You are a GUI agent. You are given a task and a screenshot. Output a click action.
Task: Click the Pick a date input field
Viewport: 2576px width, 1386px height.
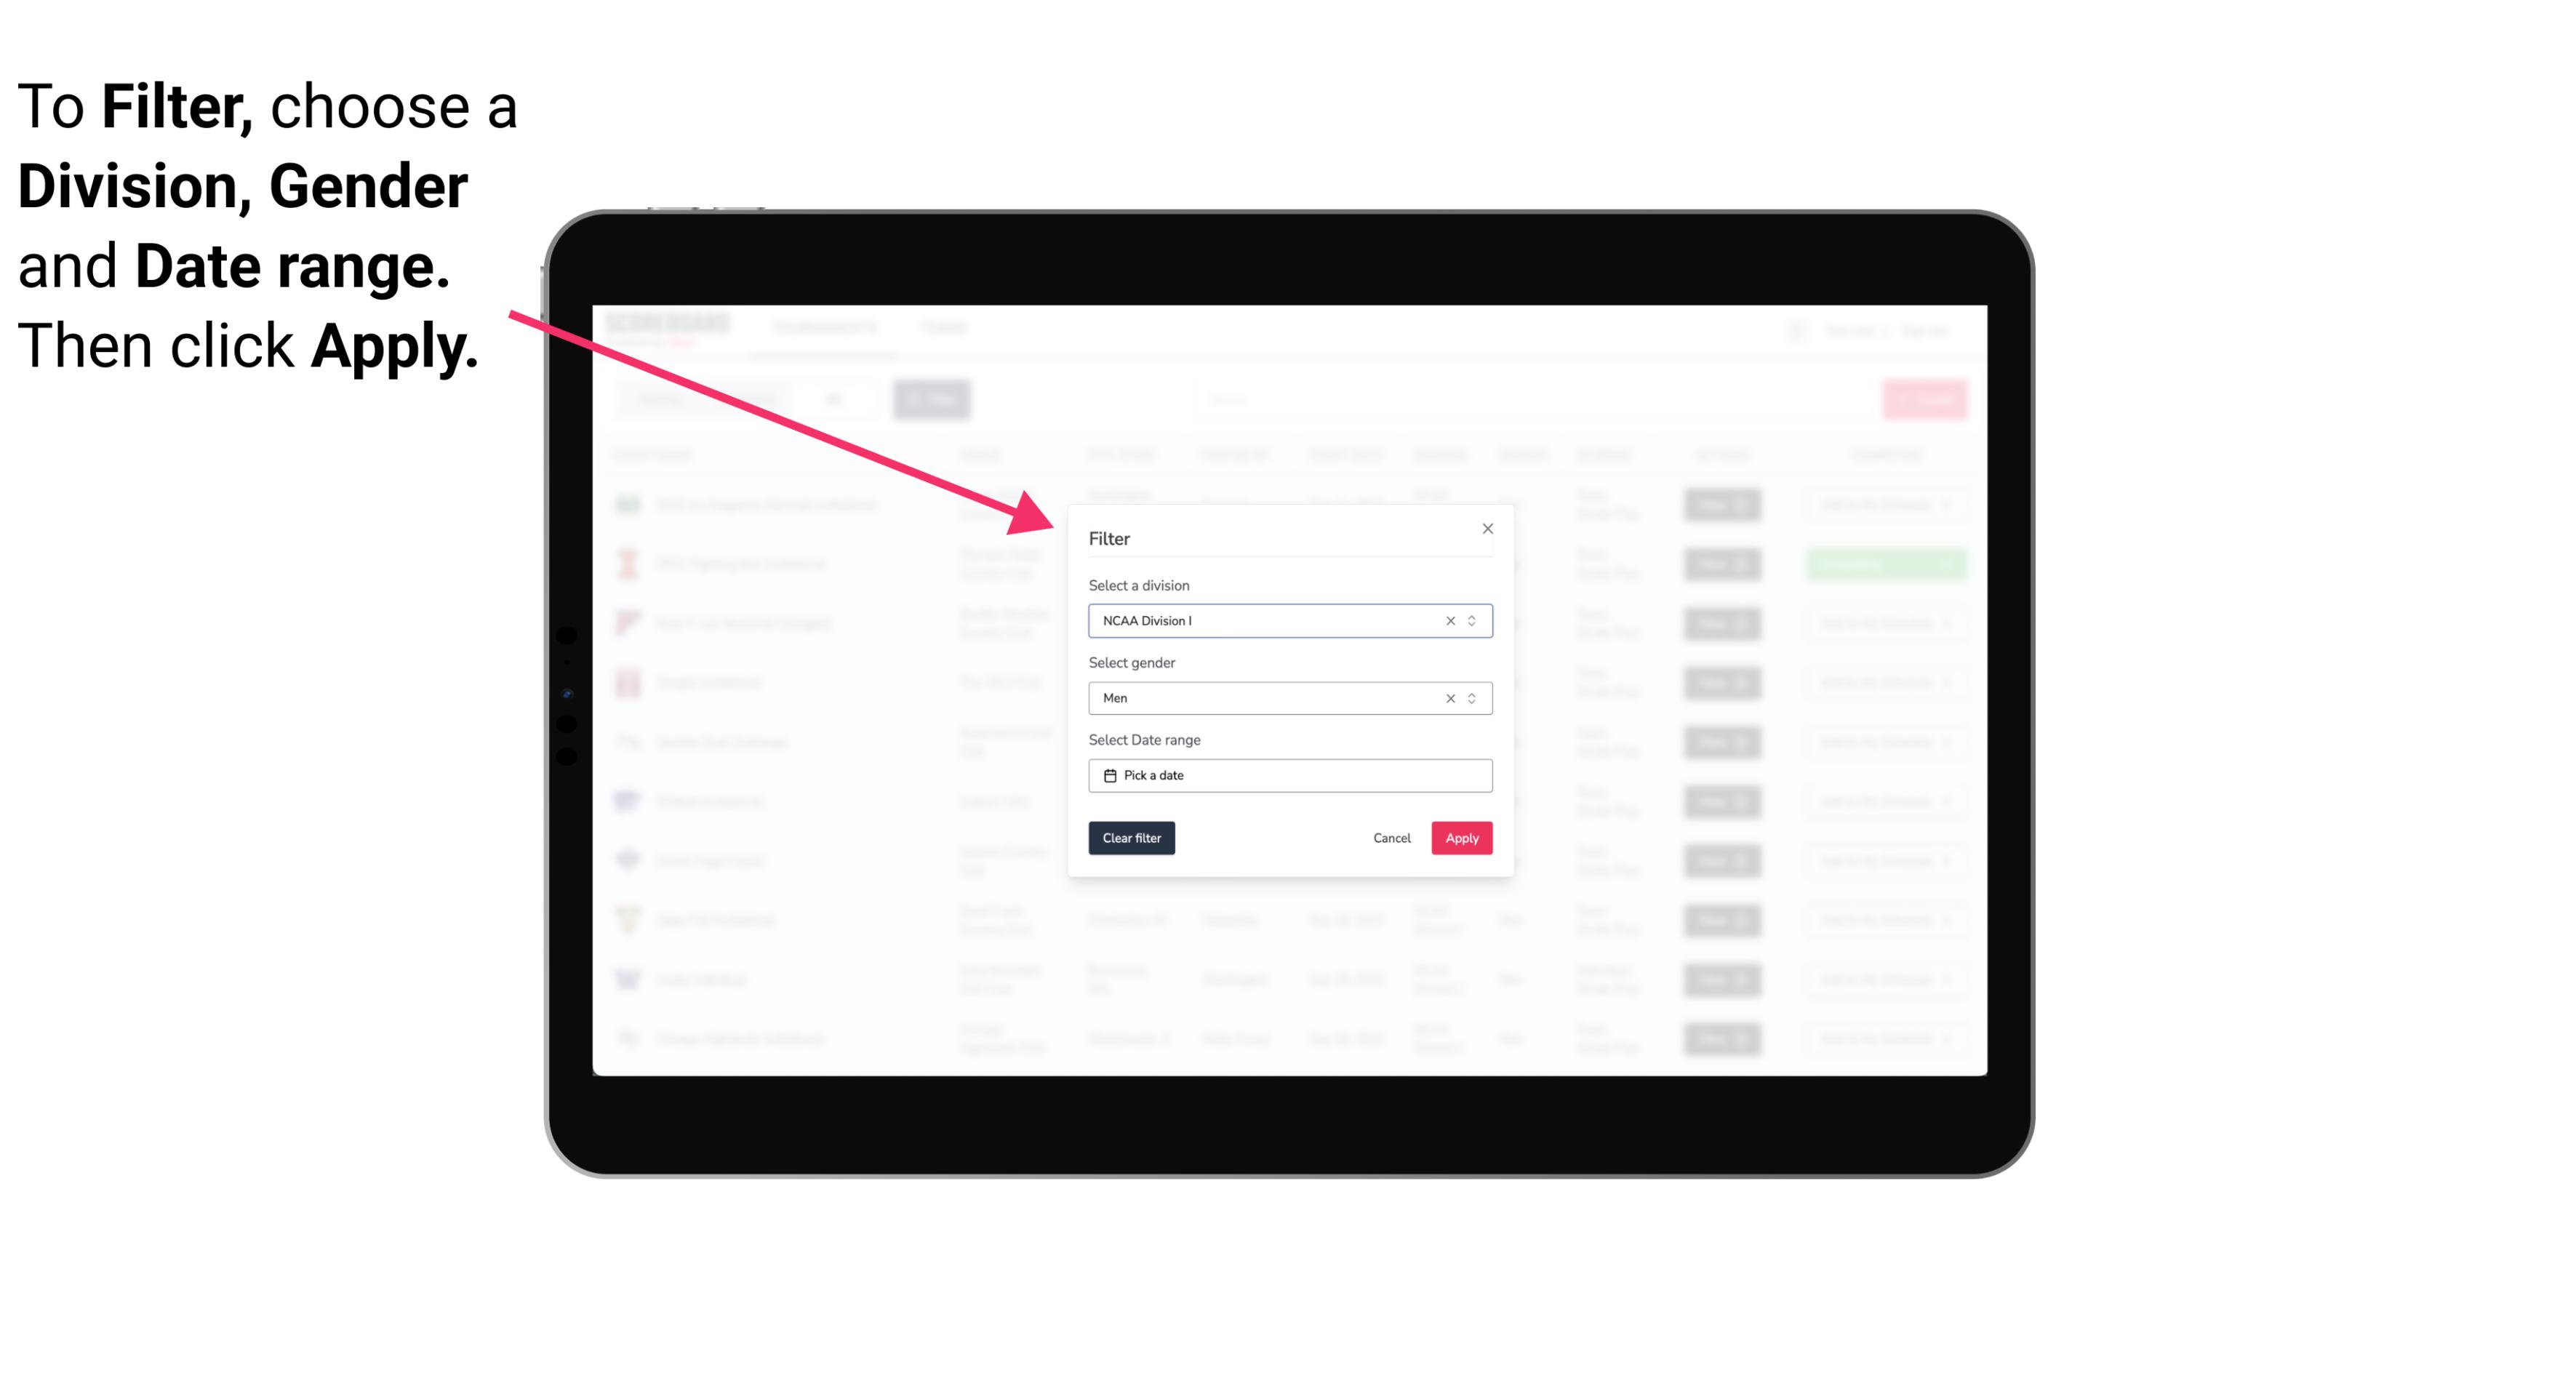1289,775
